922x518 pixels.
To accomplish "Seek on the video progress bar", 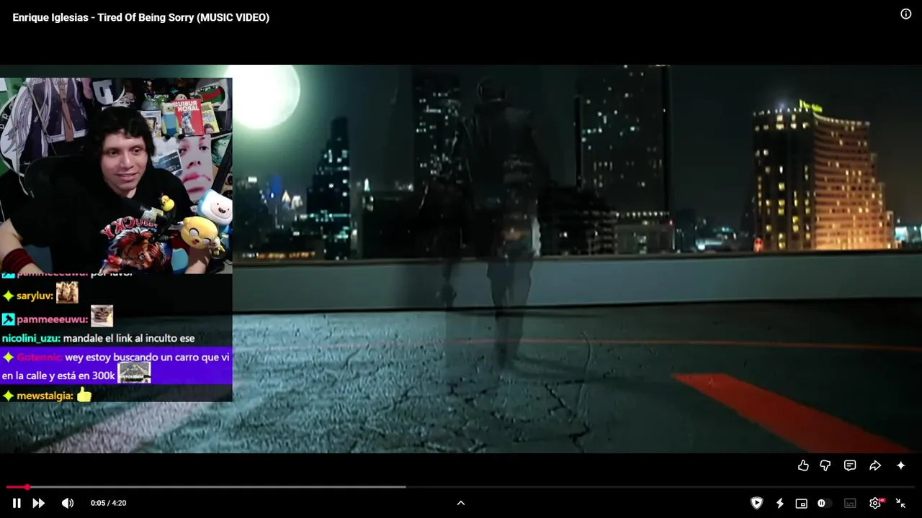I will pyautogui.click(x=461, y=487).
